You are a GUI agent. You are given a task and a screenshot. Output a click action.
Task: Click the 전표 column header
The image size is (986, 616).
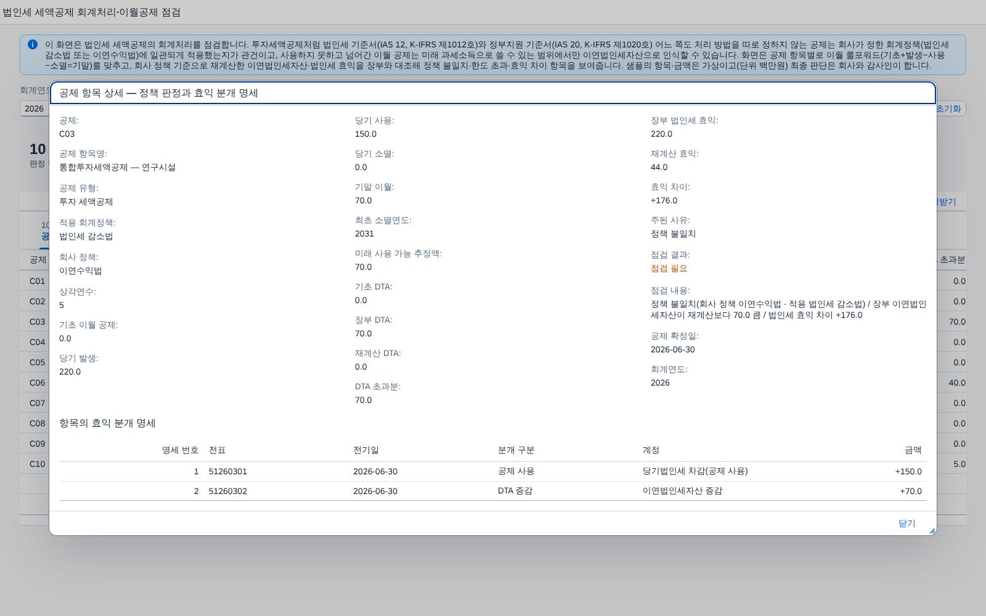pos(217,450)
